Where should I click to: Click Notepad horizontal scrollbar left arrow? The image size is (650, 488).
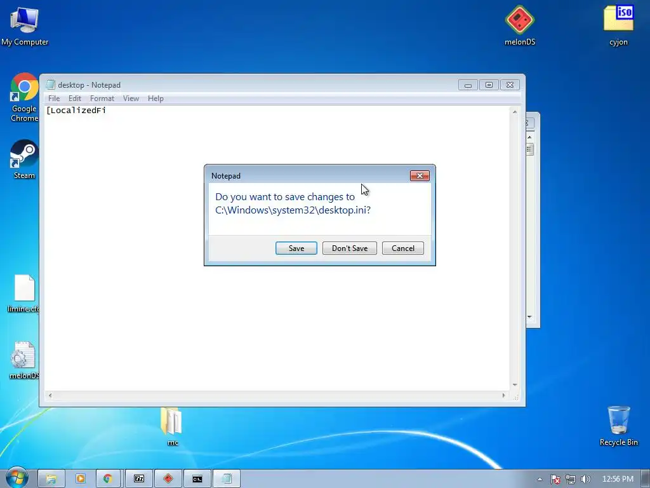(x=50, y=395)
